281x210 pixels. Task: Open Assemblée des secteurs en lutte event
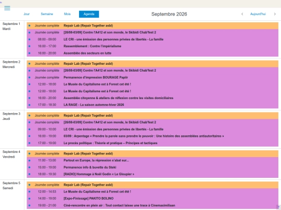[x=152, y=53]
